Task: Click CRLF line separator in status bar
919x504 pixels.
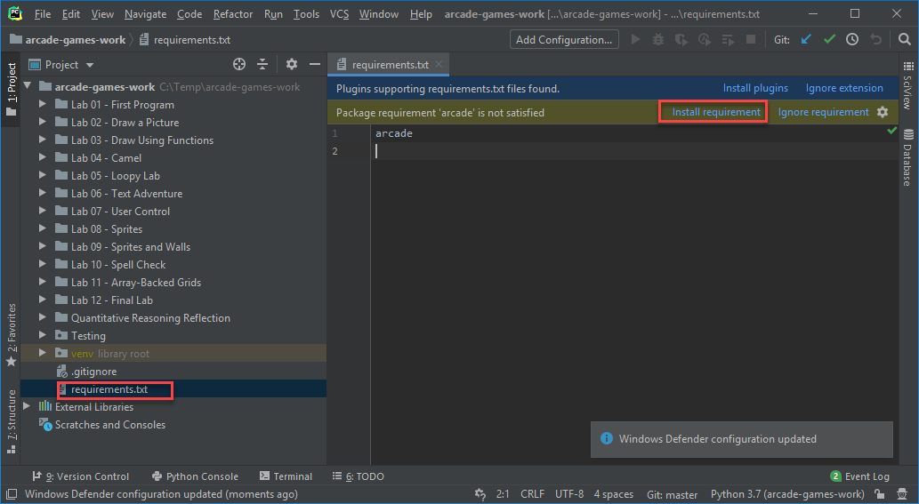Action: tap(532, 494)
